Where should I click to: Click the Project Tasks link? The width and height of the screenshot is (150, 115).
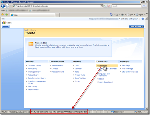(x=80, y=75)
